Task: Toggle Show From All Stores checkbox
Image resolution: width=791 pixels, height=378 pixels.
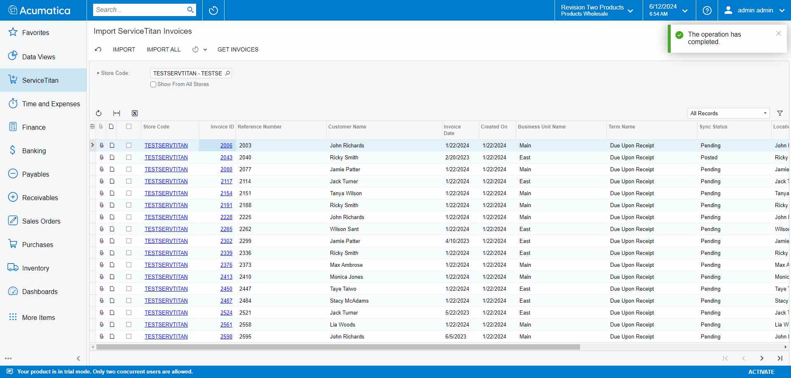Action: pyautogui.click(x=153, y=84)
